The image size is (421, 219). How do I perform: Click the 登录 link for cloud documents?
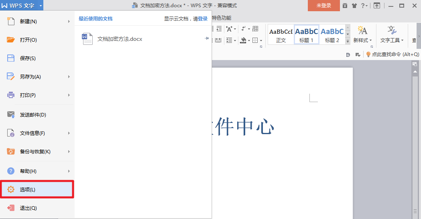pos(203,18)
